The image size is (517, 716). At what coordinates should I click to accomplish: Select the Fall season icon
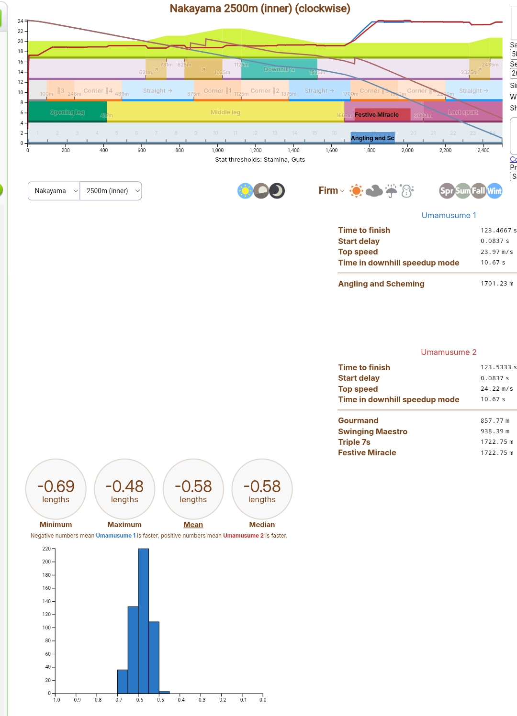(x=479, y=191)
